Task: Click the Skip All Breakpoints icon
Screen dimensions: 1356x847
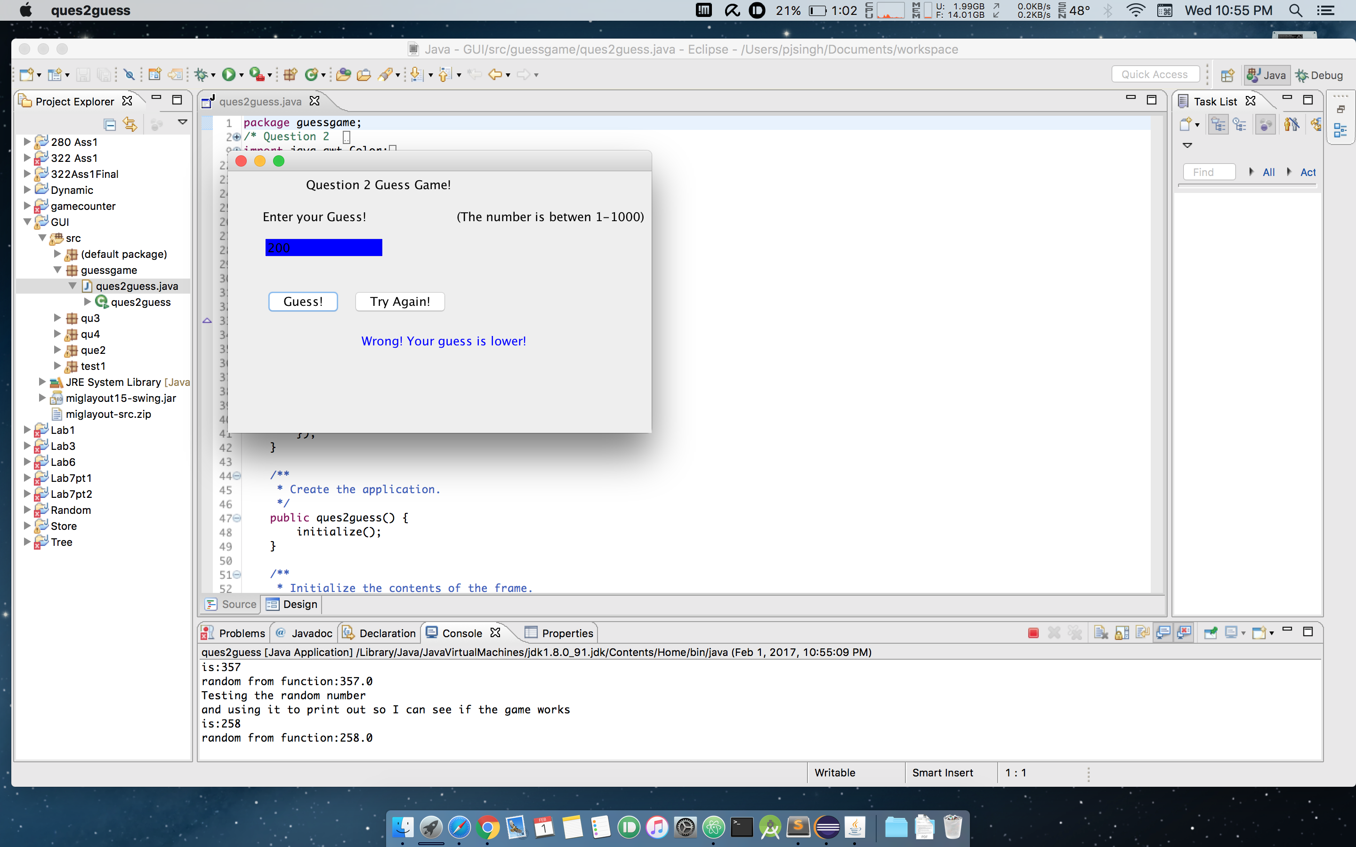Action: (x=129, y=74)
